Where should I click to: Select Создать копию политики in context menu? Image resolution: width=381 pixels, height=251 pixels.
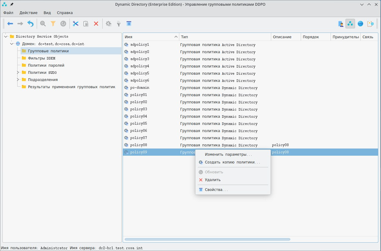coord(232,162)
